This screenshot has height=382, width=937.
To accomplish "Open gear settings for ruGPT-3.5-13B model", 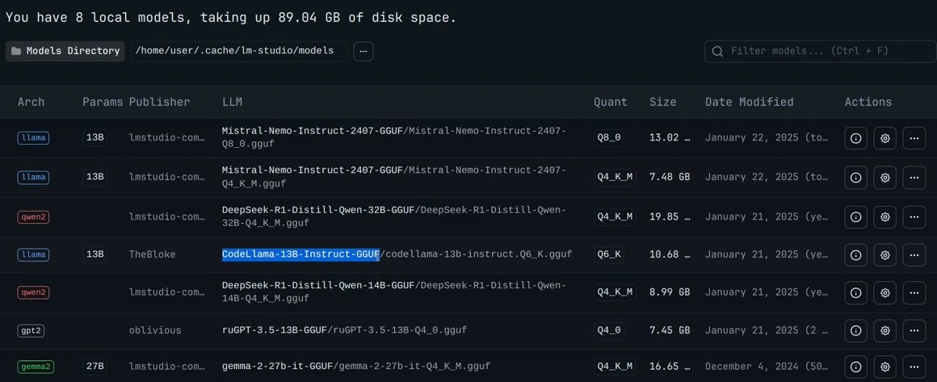I will [885, 330].
